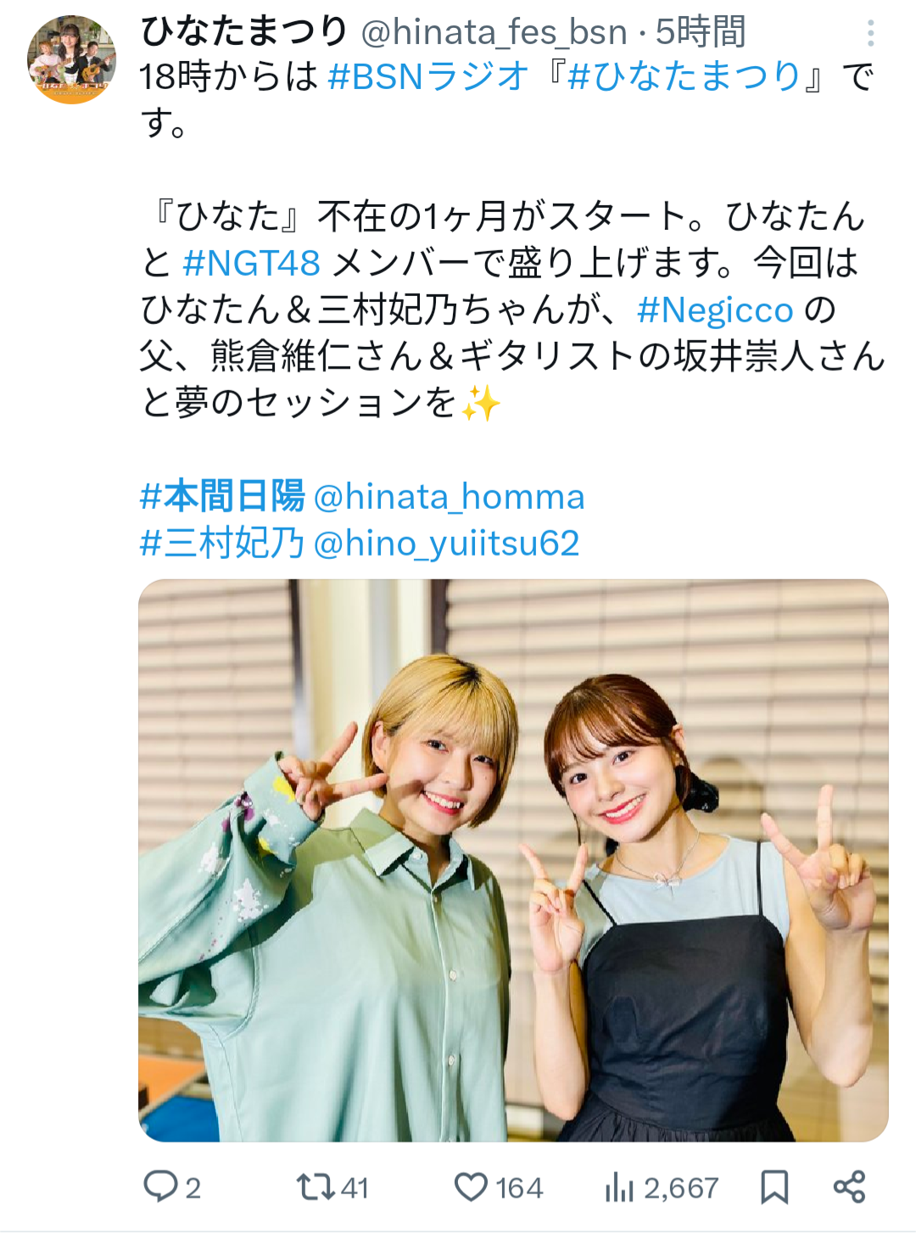Visit the @hino_yuiitsu62 mention
This screenshot has width=916, height=1240.
[447, 544]
